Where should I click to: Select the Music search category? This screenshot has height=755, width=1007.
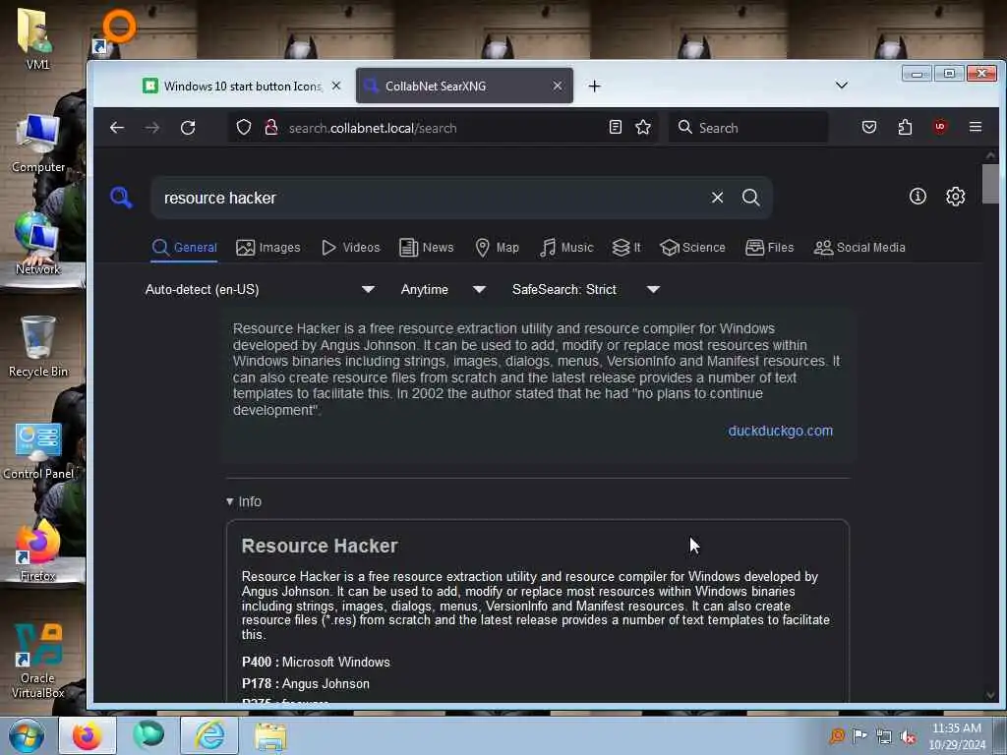click(566, 247)
